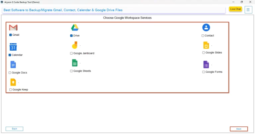Click the Google Jamboard icon
This screenshot has height=134, width=255.
[x=75, y=45]
